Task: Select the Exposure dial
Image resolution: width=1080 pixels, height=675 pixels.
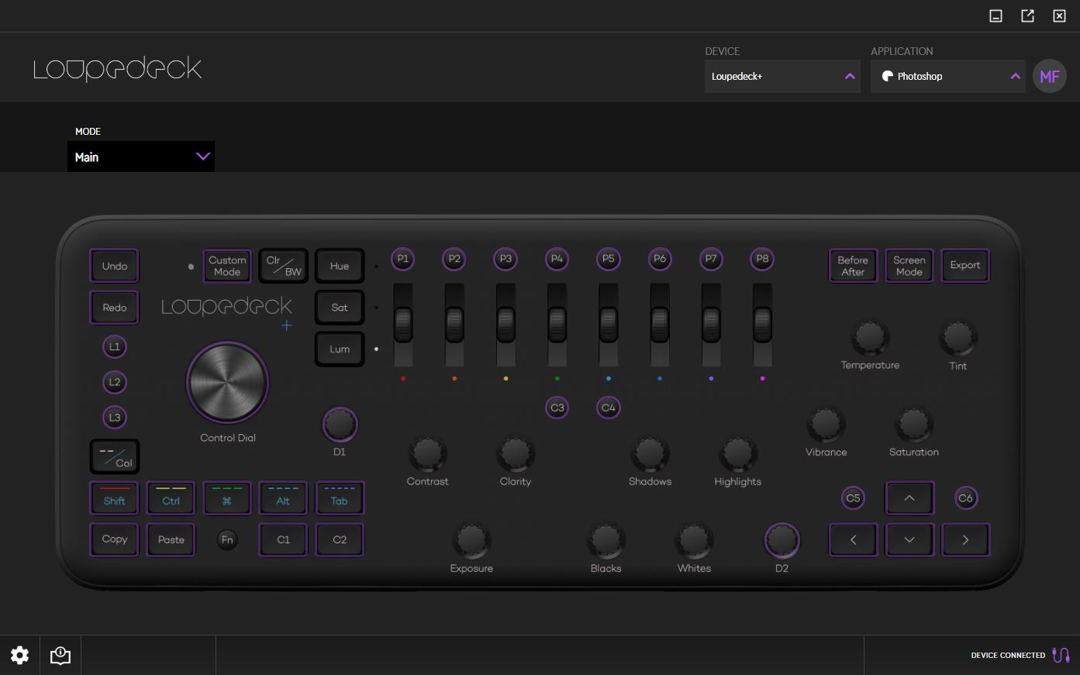Action: point(471,540)
